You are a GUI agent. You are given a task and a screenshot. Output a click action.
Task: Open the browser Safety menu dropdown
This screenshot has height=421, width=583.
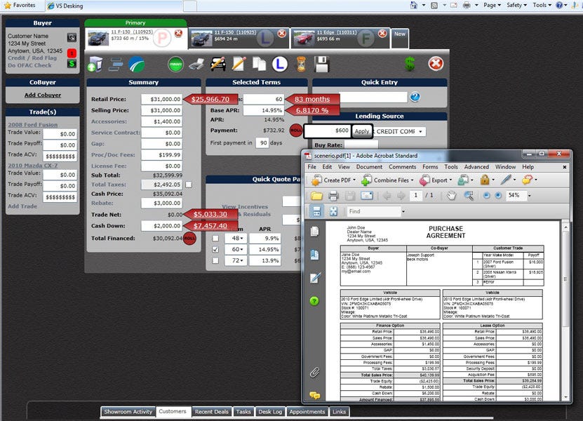tap(516, 5)
